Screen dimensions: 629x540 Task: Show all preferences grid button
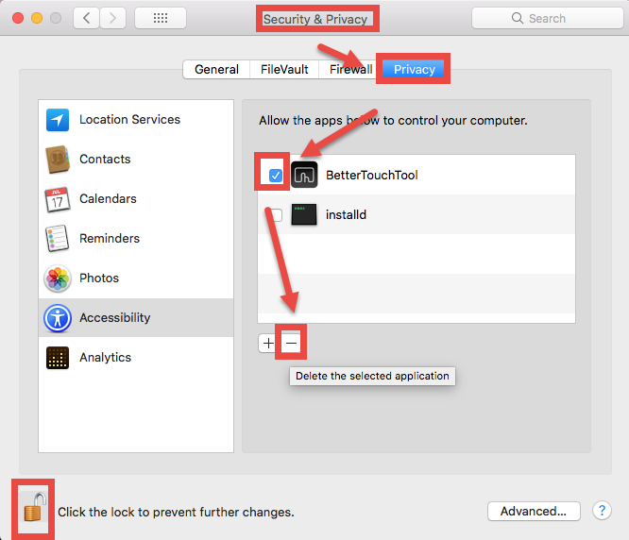coord(161,18)
